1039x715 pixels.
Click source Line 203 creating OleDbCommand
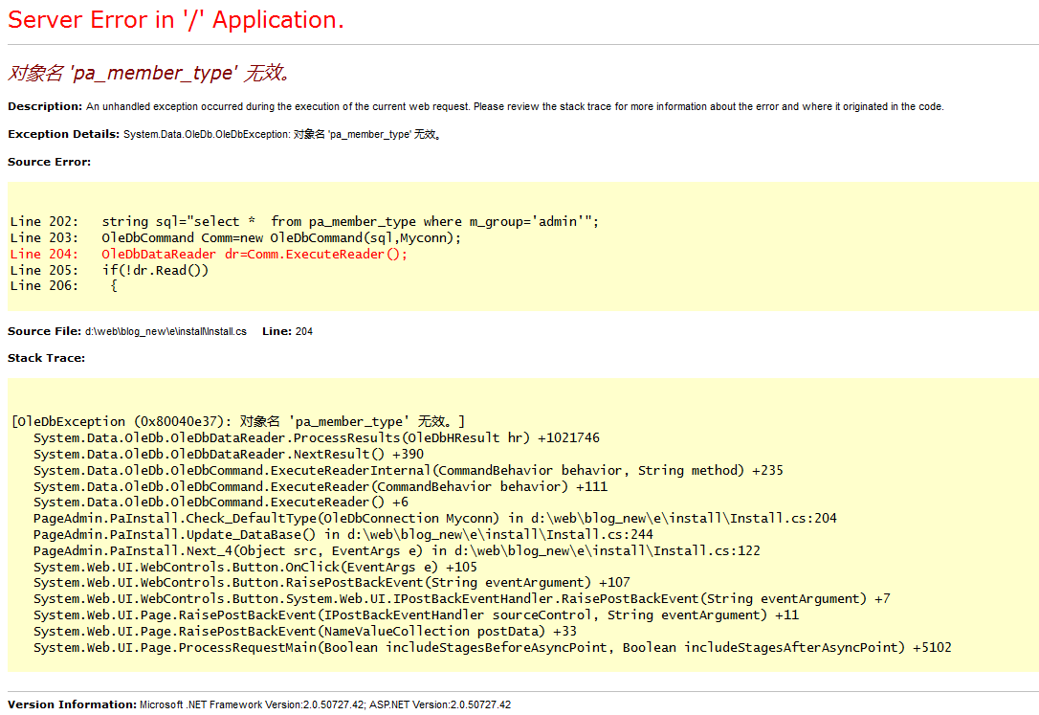pos(236,237)
